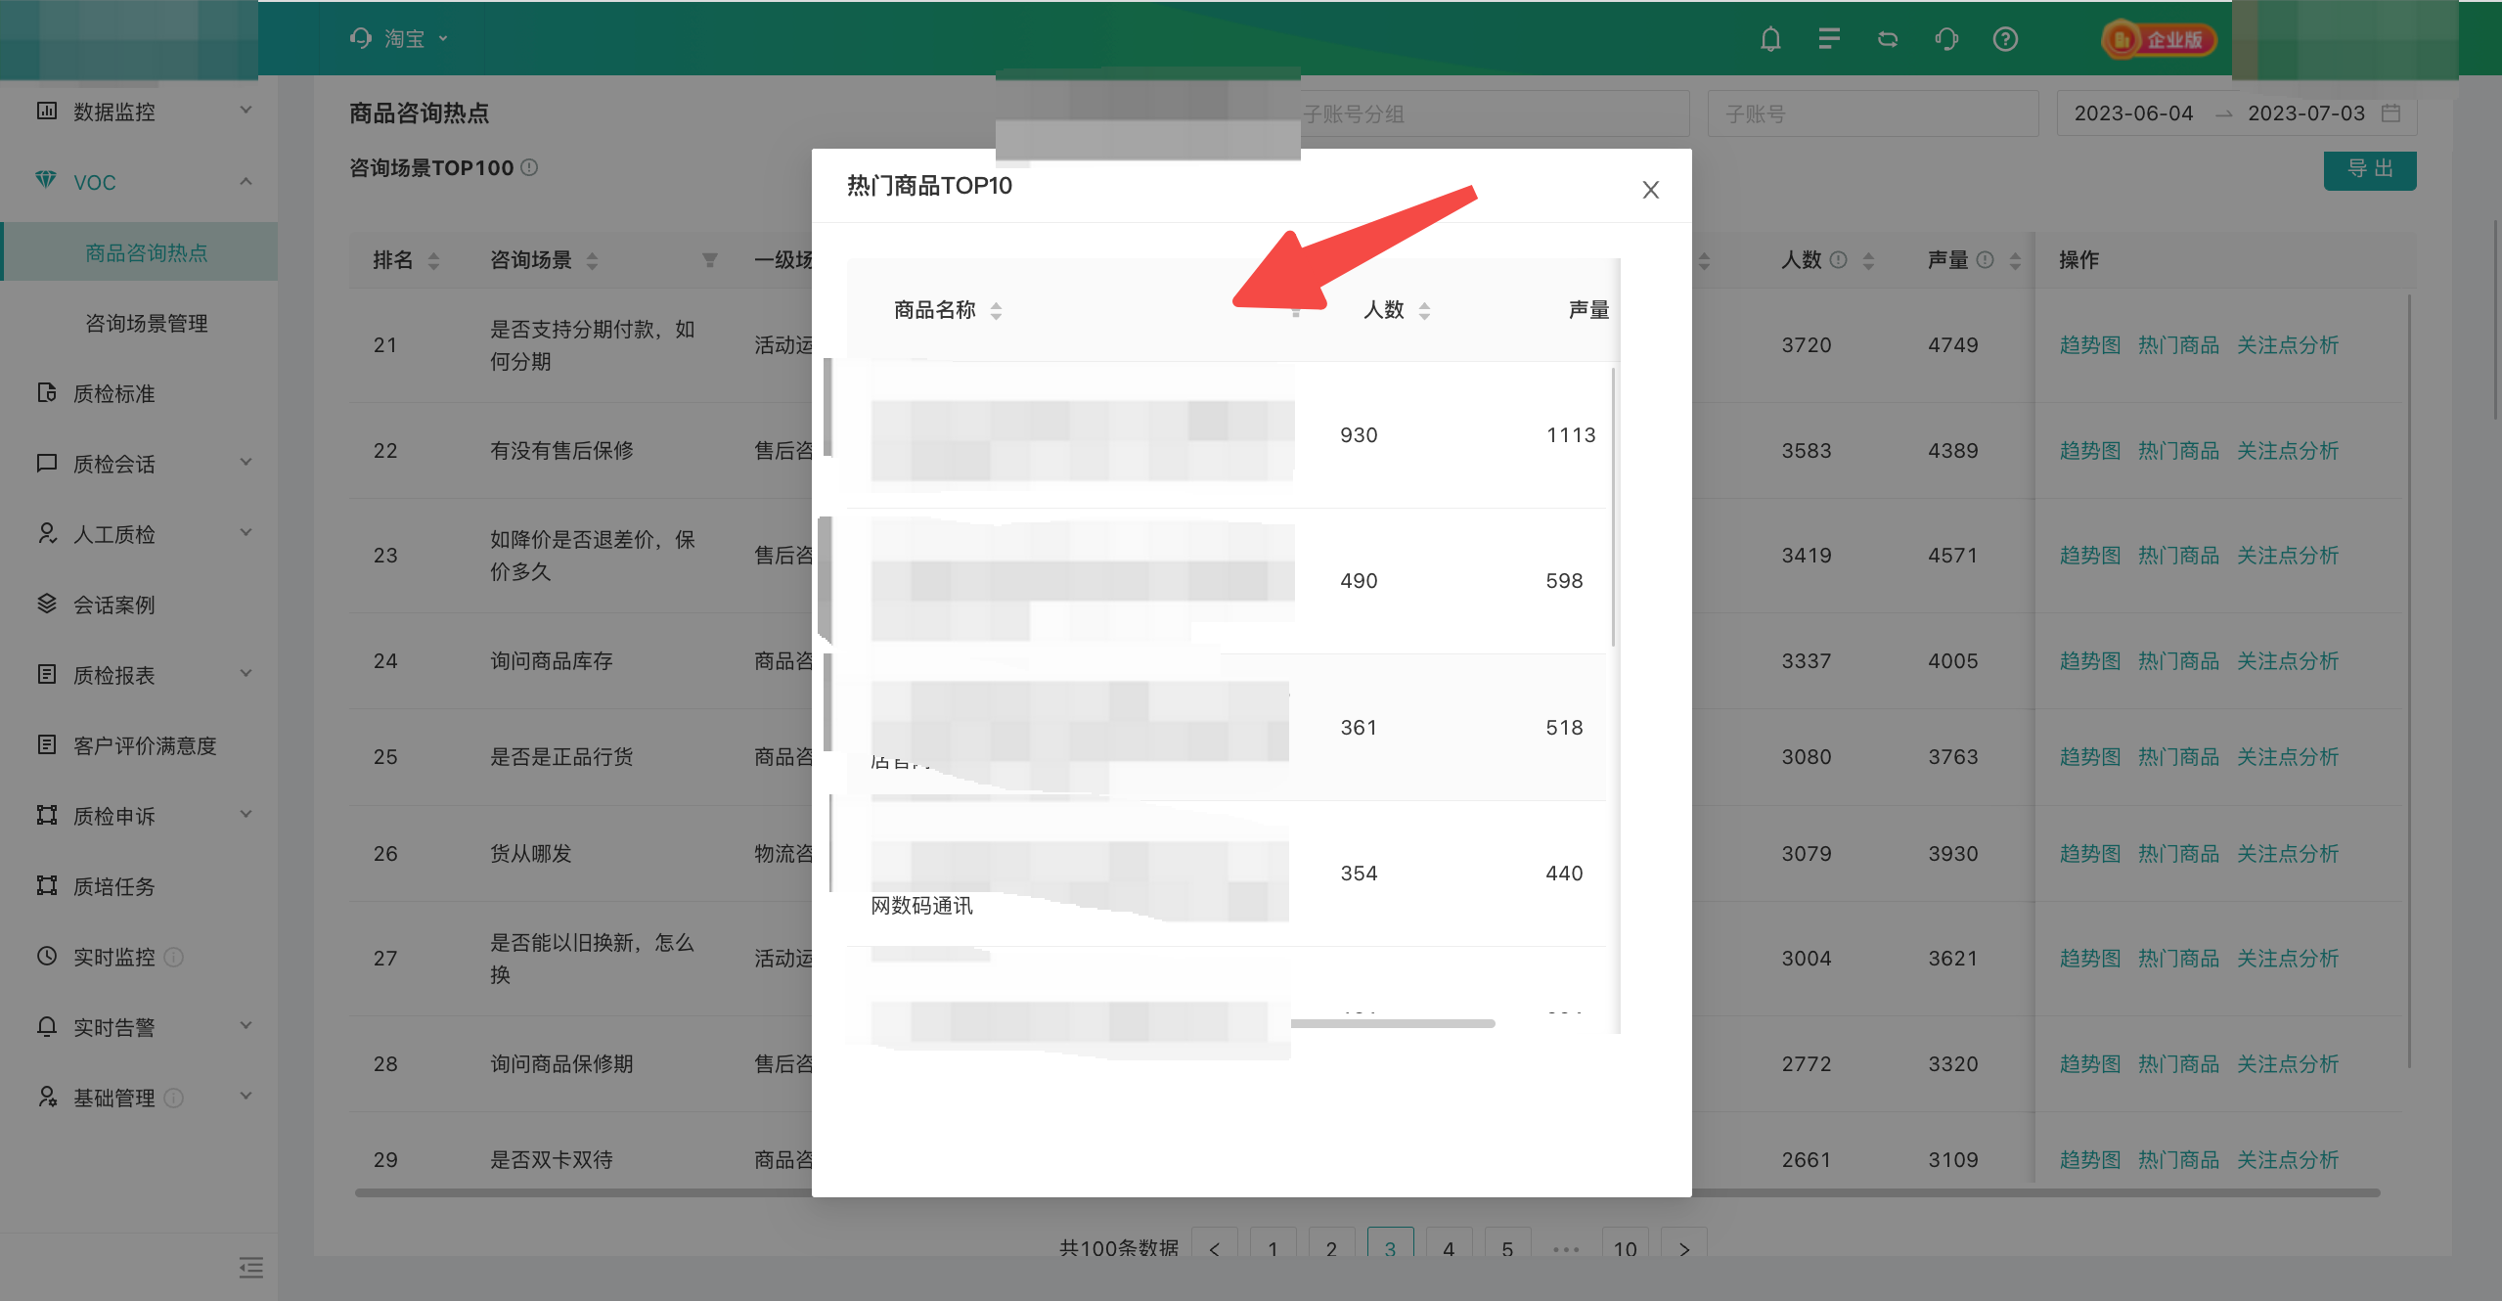Click the 实时监控 clock icon
Screen dimensions: 2502x1301
pos(46,956)
